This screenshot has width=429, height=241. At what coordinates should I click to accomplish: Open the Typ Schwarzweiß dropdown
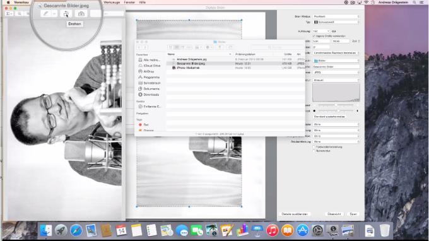tap(336, 22)
